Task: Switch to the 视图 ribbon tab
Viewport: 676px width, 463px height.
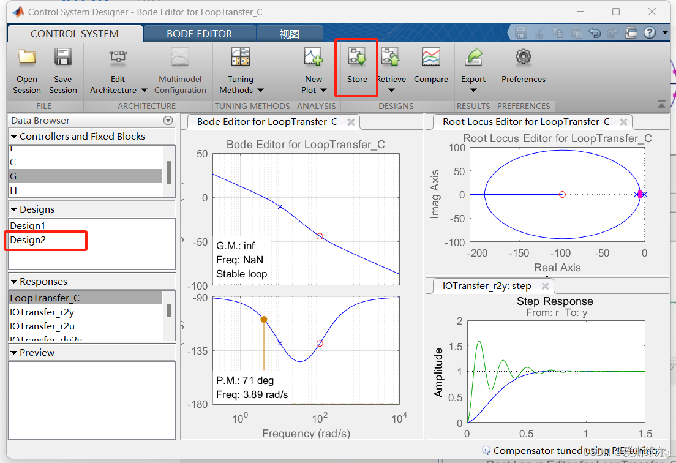Action: pos(289,34)
